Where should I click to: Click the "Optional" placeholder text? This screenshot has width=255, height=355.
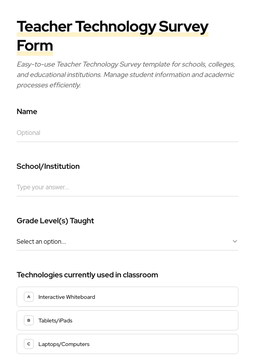(x=28, y=133)
